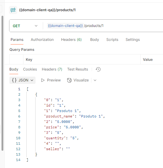Click the Visualize sparkle icon
Viewport: 163px width, 168px height.
tap(69, 80)
